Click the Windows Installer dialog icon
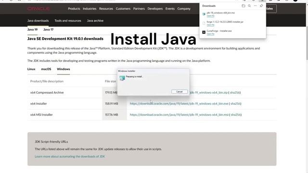 click(x=122, y=78)
